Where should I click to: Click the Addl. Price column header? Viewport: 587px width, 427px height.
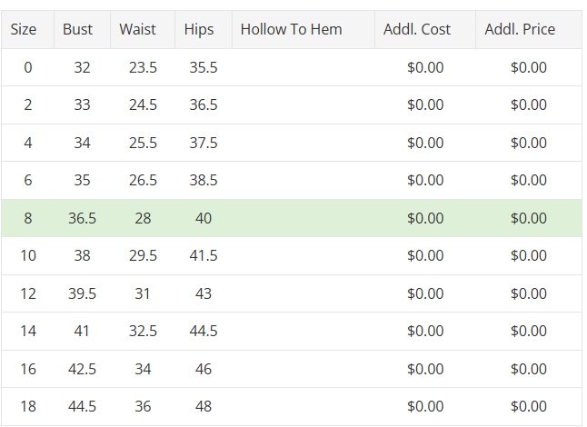(520, 29)
